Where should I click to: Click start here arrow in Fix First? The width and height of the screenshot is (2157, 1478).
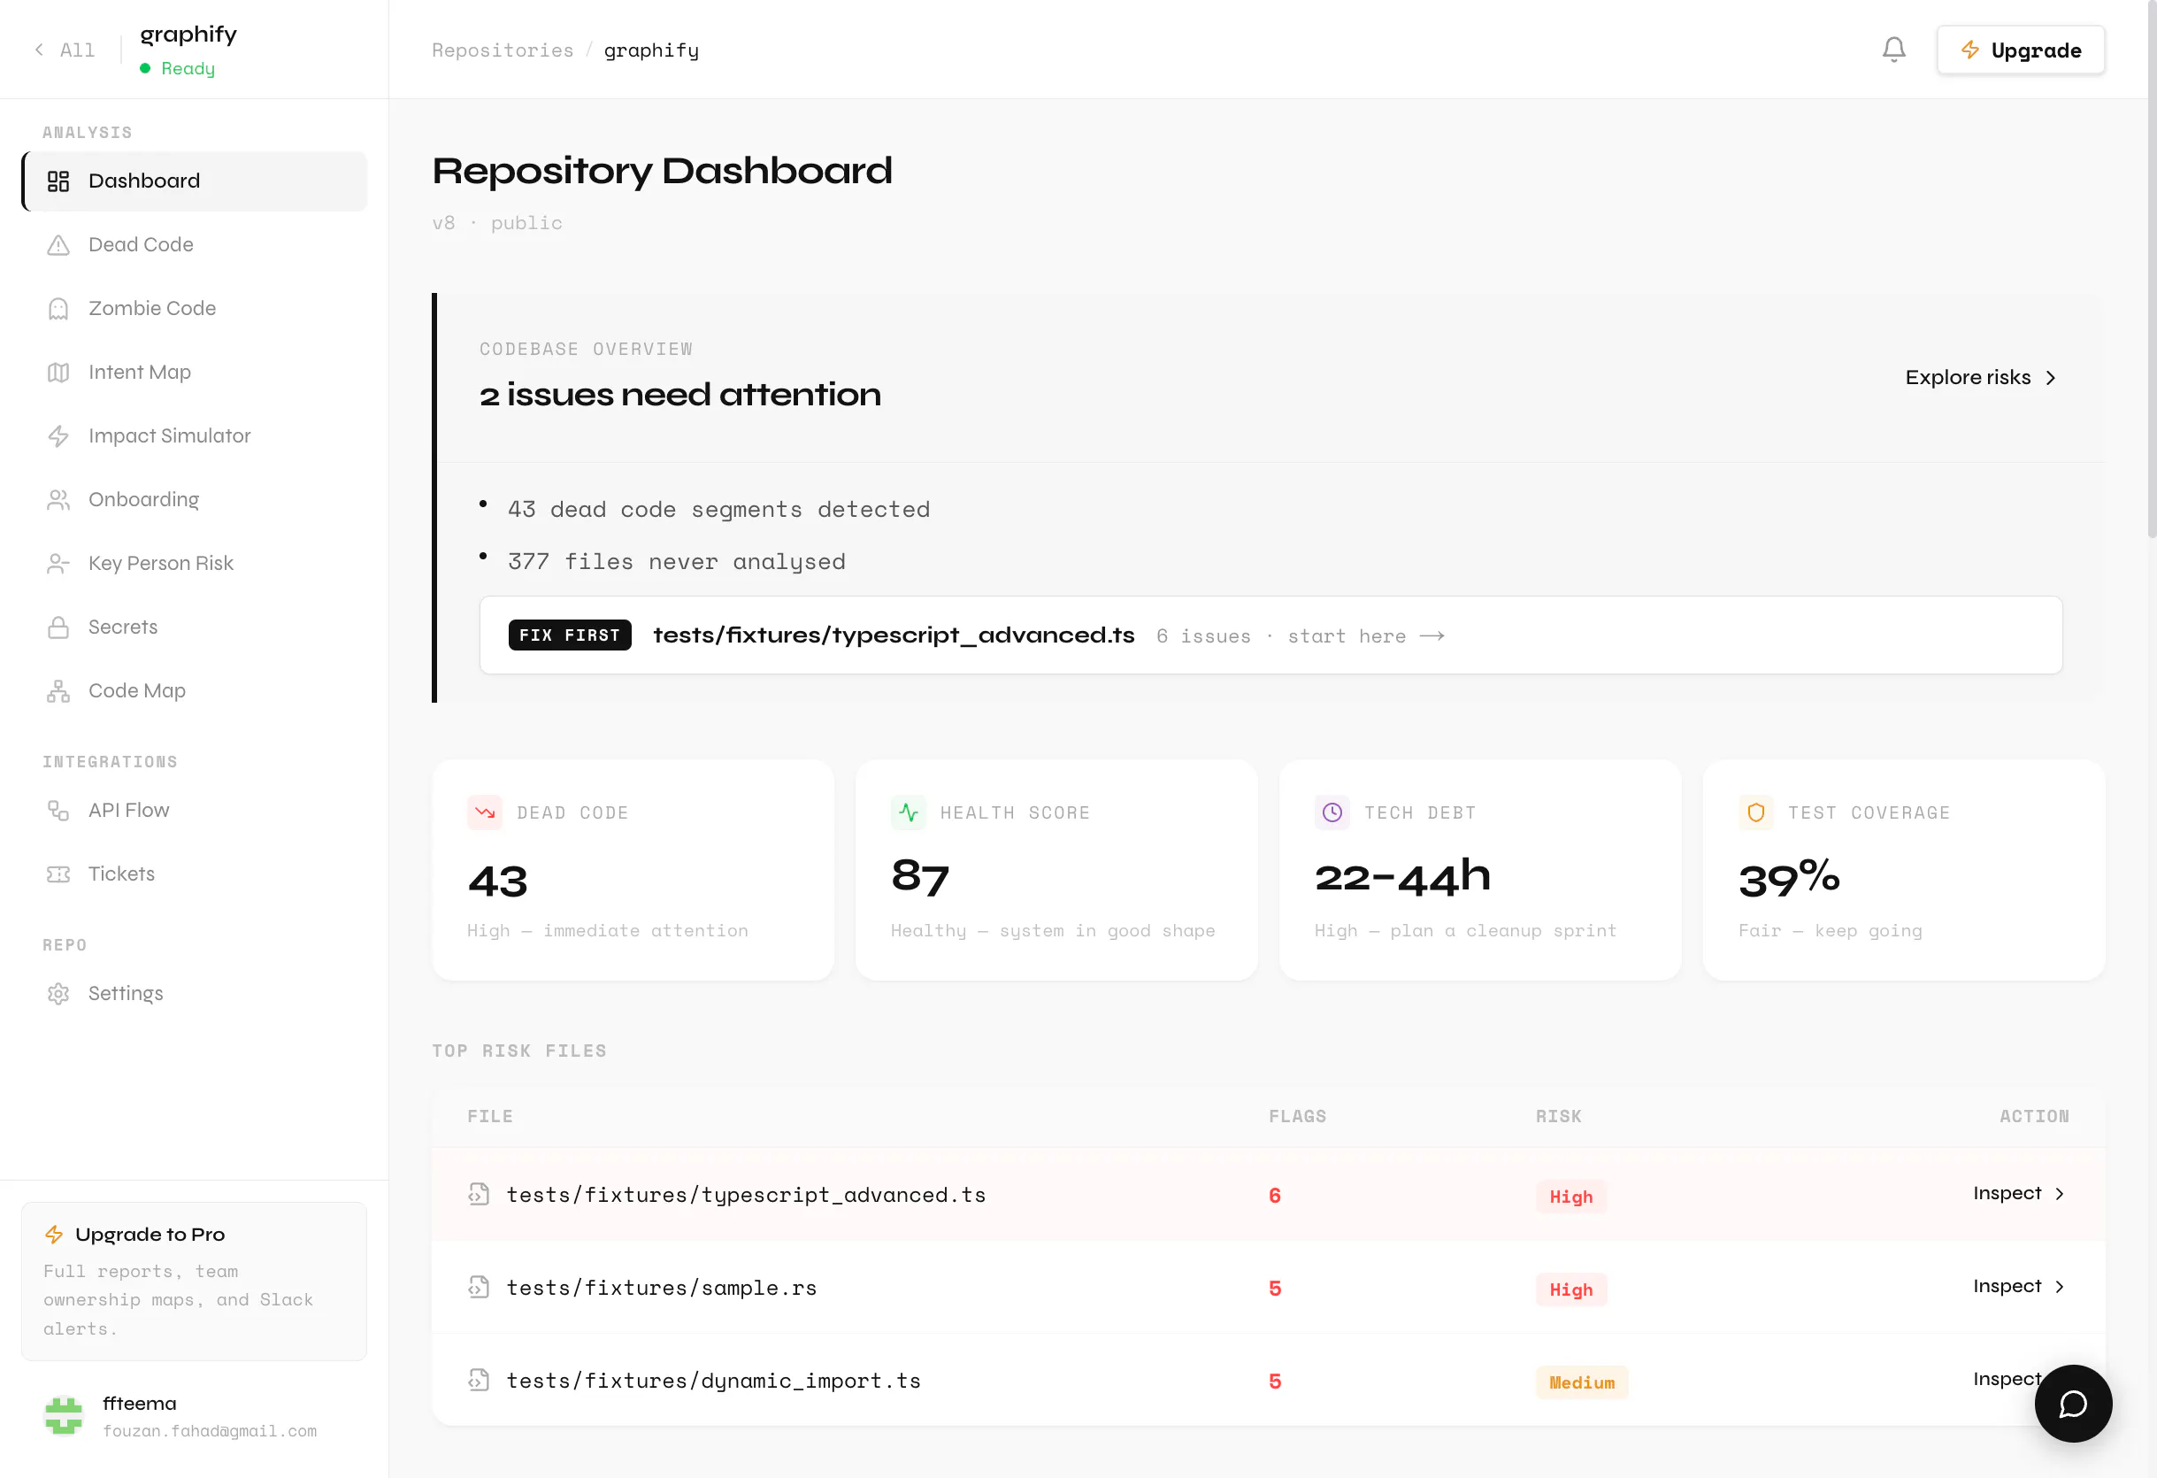[1432, 636]
